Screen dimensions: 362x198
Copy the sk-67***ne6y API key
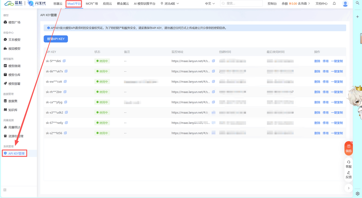[66, 123]
